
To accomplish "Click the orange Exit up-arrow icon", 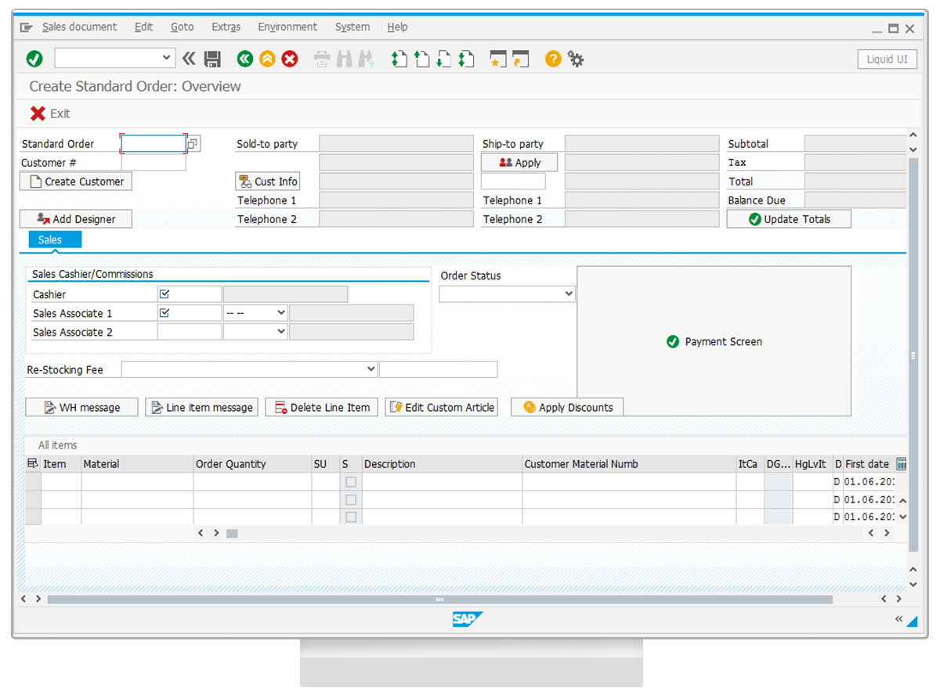I will point(267,59).
